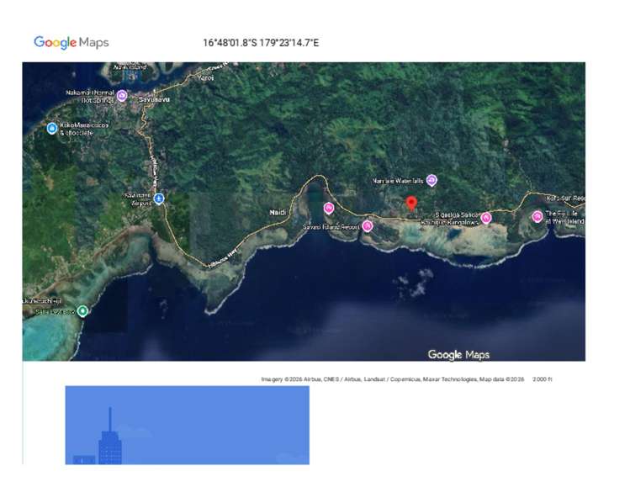Click the imagery attribution text
Image resolution: width=630 pixels, height=487 pixels.
pos(393,378)
